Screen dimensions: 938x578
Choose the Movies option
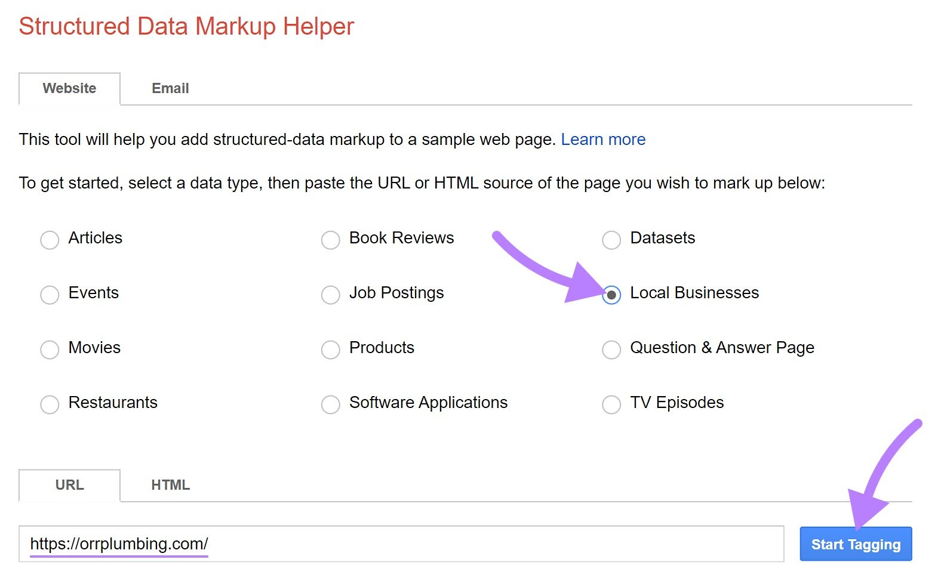pyautogui.click(x=50, y=350)
